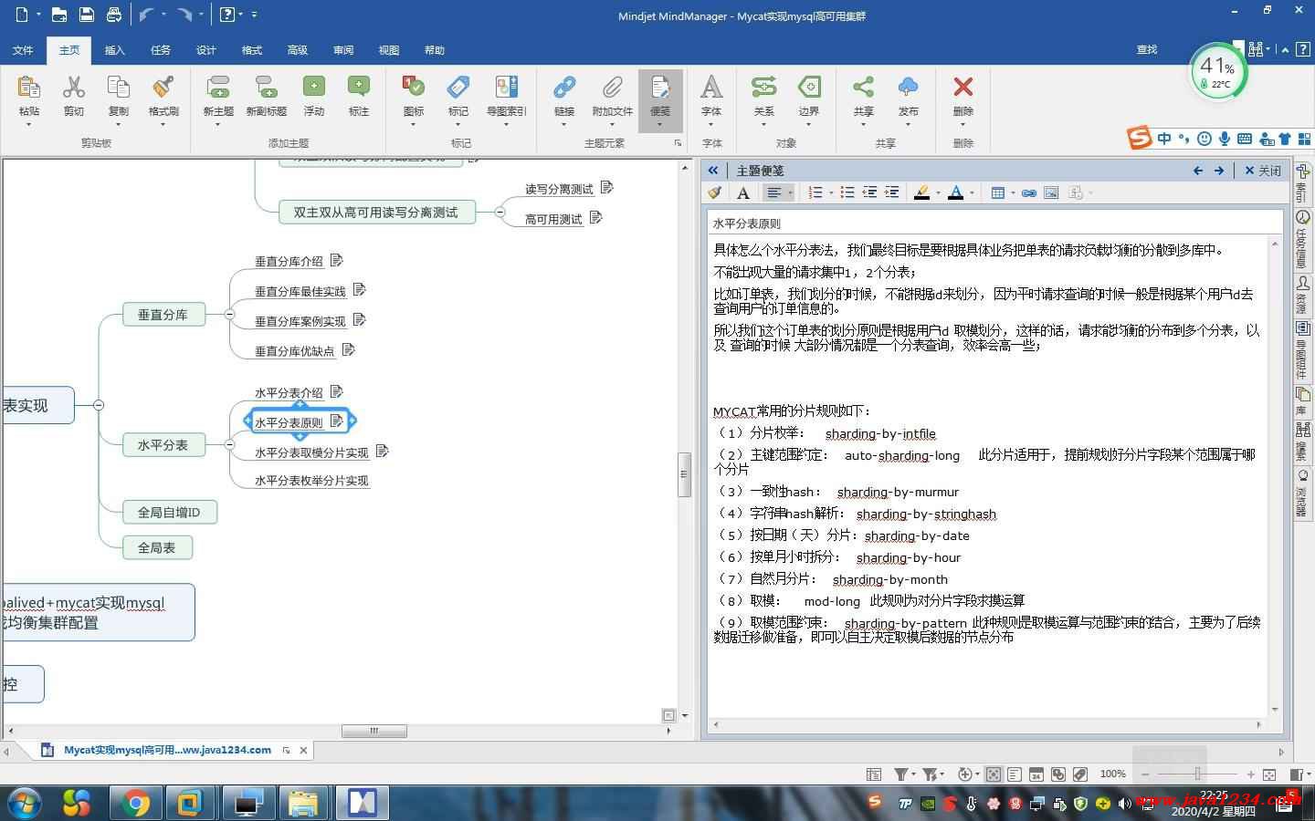The width and height of the screenshot is (1315, 821).
Task: Go to next note arrow
Action: click(x=1219, y=171)
